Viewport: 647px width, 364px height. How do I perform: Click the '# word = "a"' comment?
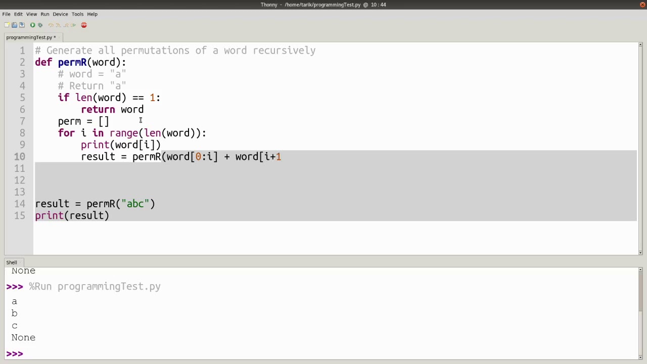point(92,74)
